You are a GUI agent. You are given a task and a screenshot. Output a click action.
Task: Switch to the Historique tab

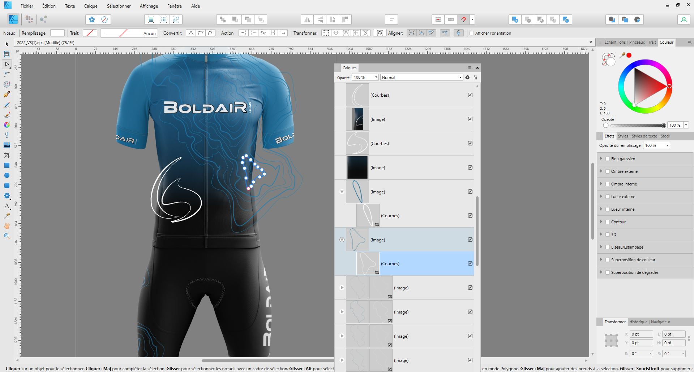(638, 322)
